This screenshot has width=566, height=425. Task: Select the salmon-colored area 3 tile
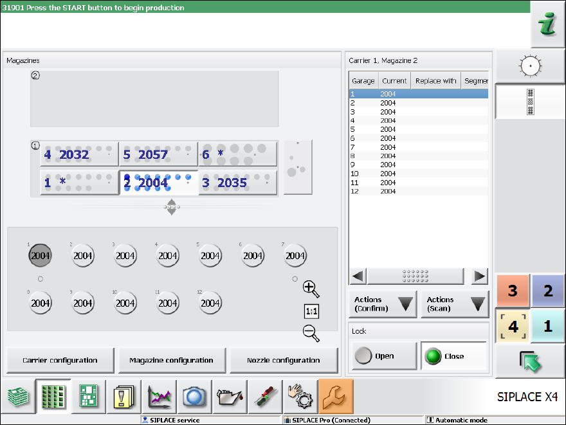tap(513, 291)
